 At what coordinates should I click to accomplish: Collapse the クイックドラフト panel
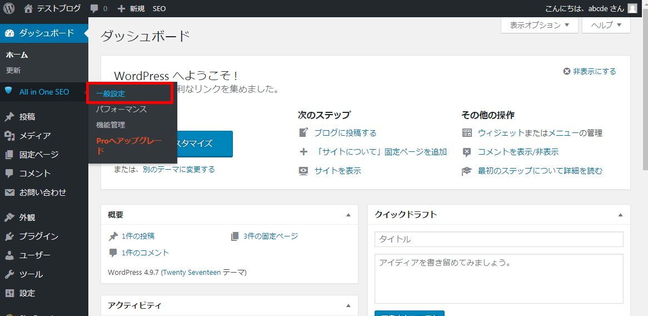click(621, 215)
